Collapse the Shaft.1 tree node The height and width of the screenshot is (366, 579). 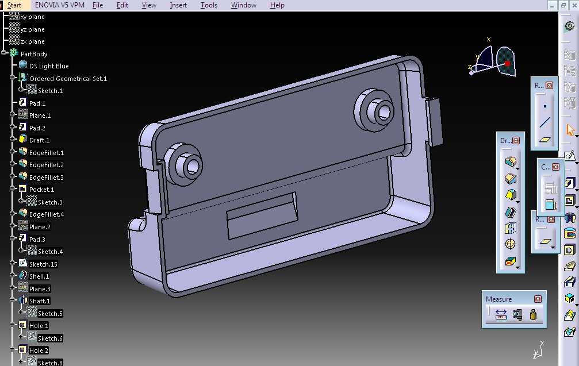tap(13, 299)
